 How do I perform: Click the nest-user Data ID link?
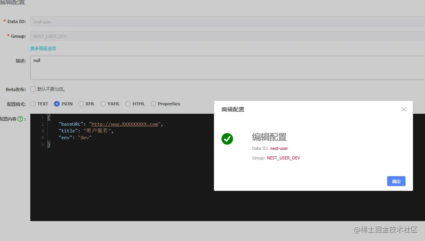coord(279,148)
